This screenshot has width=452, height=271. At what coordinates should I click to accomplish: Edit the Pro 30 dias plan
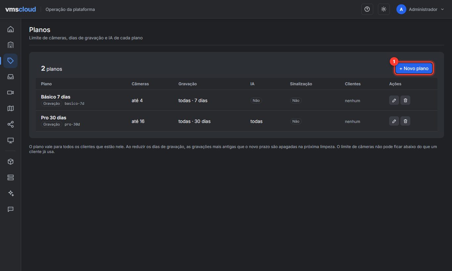[394, 121]
